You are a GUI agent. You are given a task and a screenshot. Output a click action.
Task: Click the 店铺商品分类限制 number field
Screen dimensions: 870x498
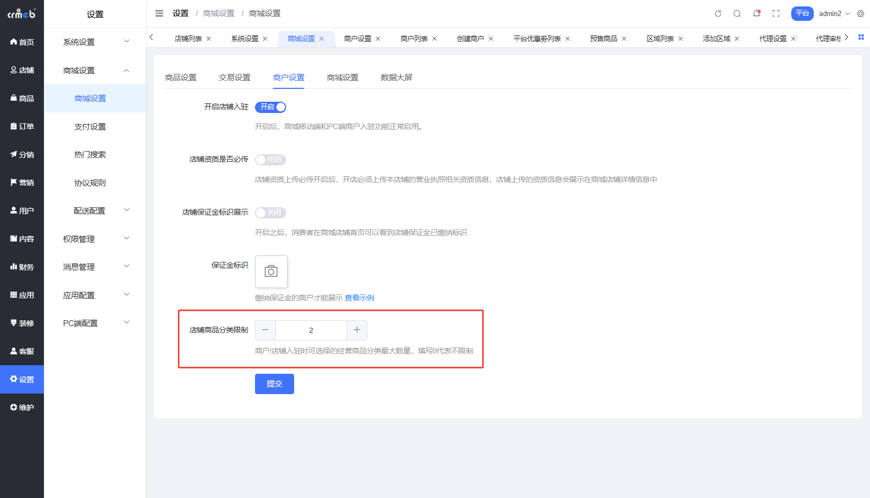click(311, 330)
